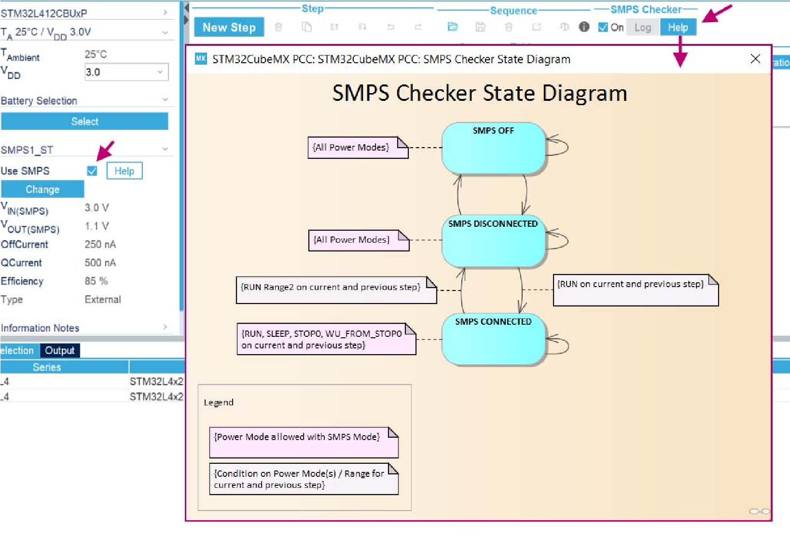790x539 pixels.
Task: Open the VDD 3.0 combo box
Action: tap(126, 72)
